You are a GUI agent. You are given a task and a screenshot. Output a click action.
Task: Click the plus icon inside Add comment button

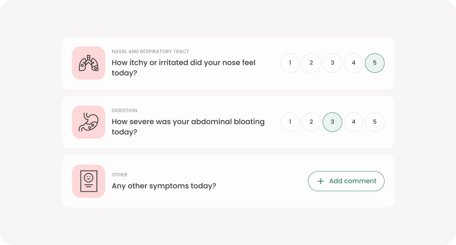click(320, 181)
